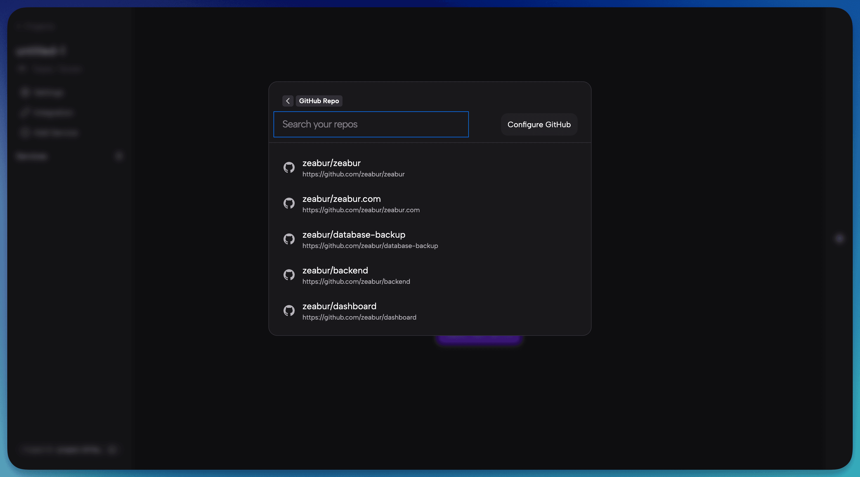Viewport: 860px width, 477px height.
Task: Choose the zeabur/database-backup repository
Action: 354,235
